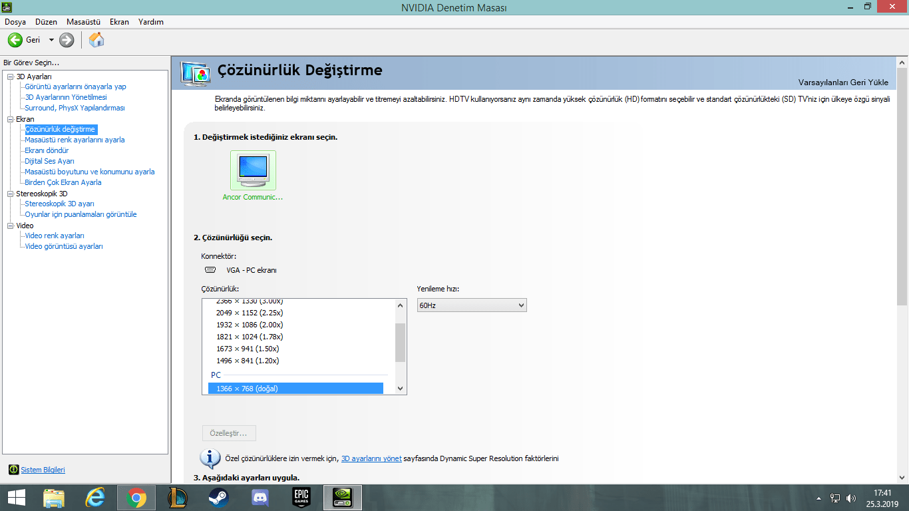Open the Düzen menu

point(46,22)
